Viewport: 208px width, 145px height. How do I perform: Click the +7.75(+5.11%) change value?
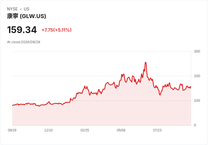click(57, 30)
